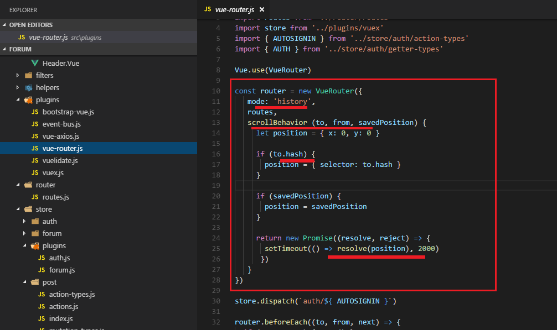
Task: Click JS icon beside actions.js
Action: [42, 306]
